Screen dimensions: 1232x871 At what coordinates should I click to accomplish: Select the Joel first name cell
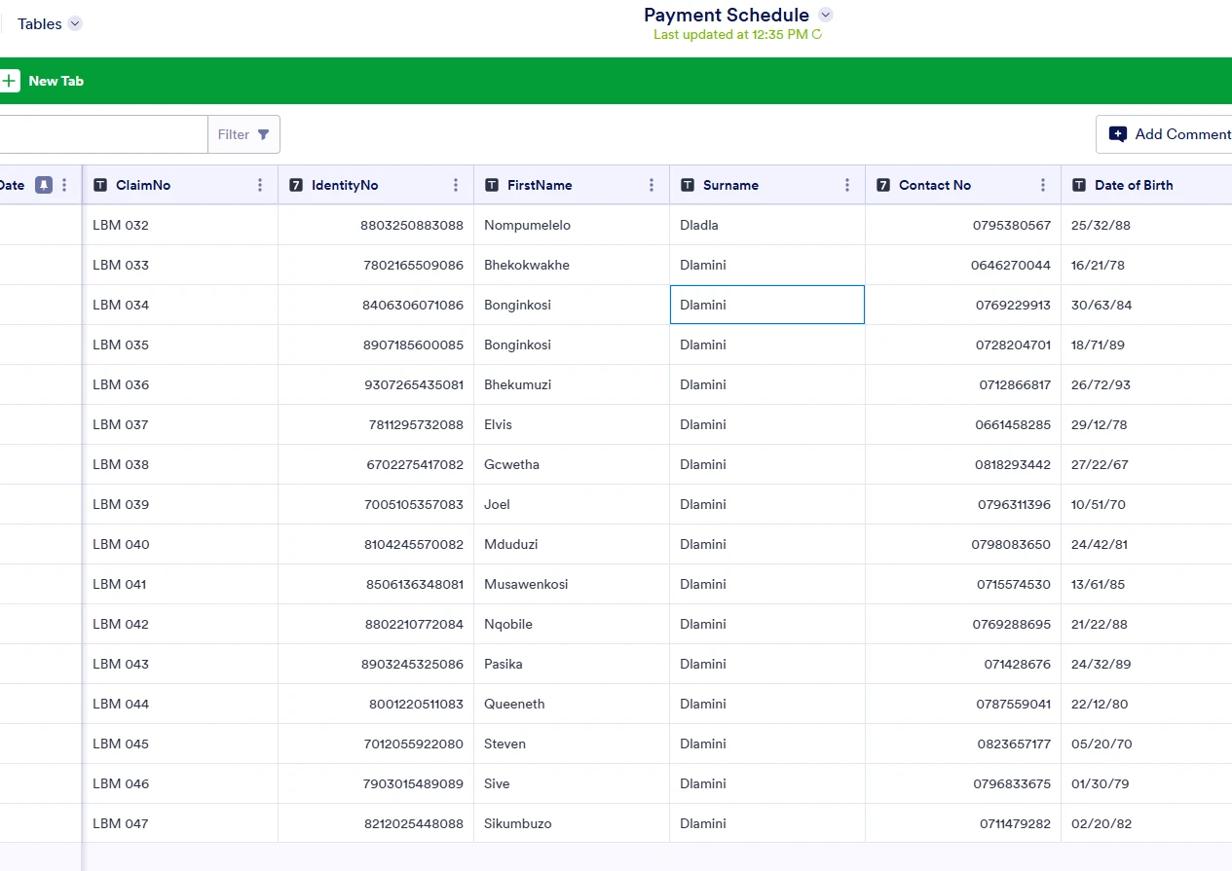pos(572,504)
